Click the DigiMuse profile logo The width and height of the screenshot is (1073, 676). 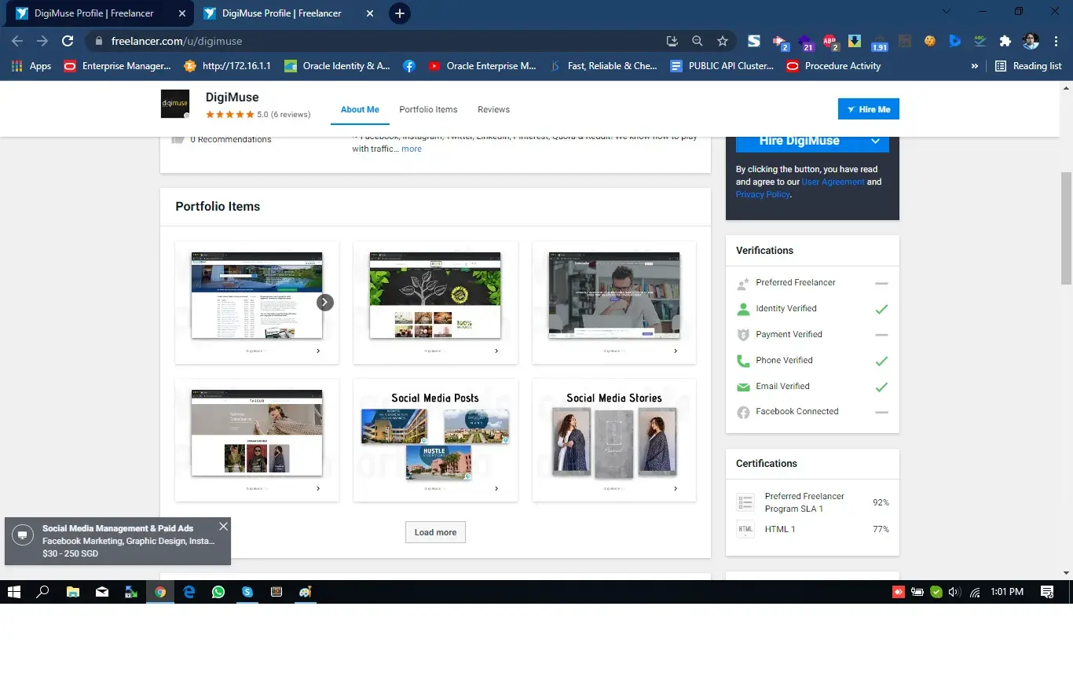pos(175,104)
